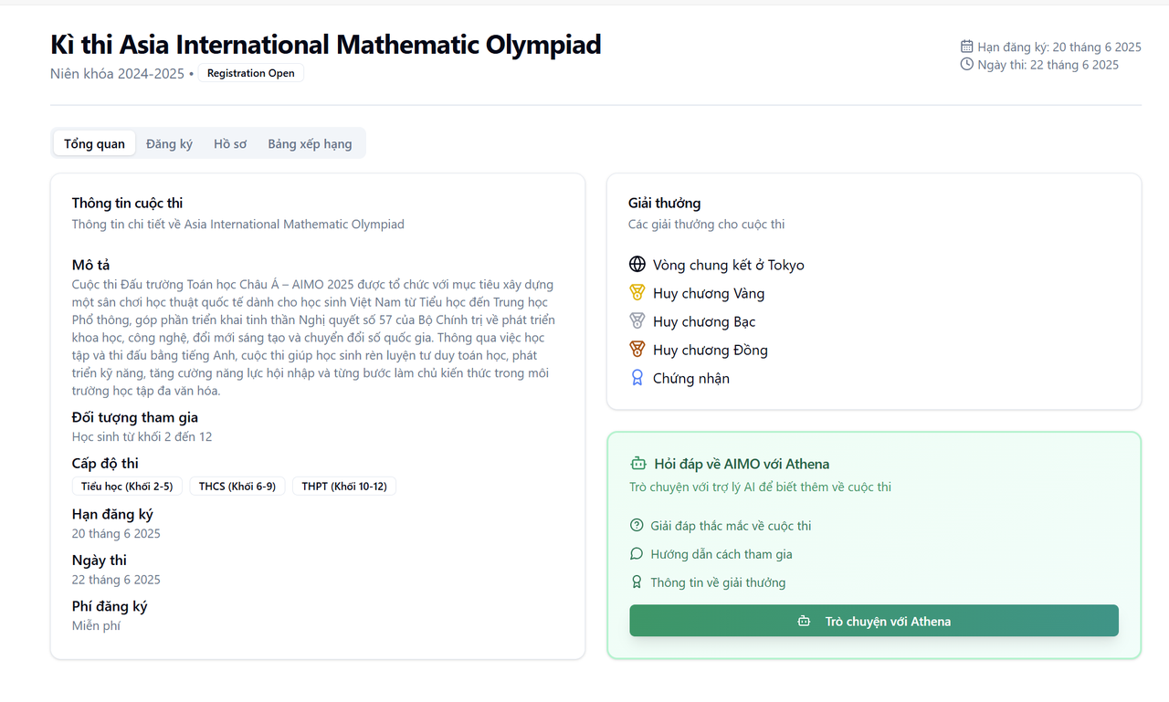
Task: Click the silver medal icon
Action: click(637, 321)
